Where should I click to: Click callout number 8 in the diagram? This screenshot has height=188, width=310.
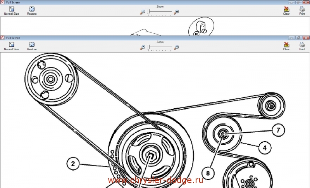coord(208,173)
